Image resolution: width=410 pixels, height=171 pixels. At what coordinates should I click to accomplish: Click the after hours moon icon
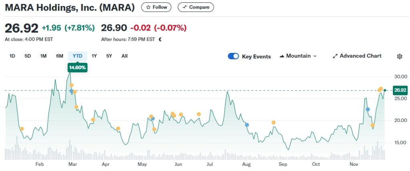pyautogui.click(x=160, y=40)
